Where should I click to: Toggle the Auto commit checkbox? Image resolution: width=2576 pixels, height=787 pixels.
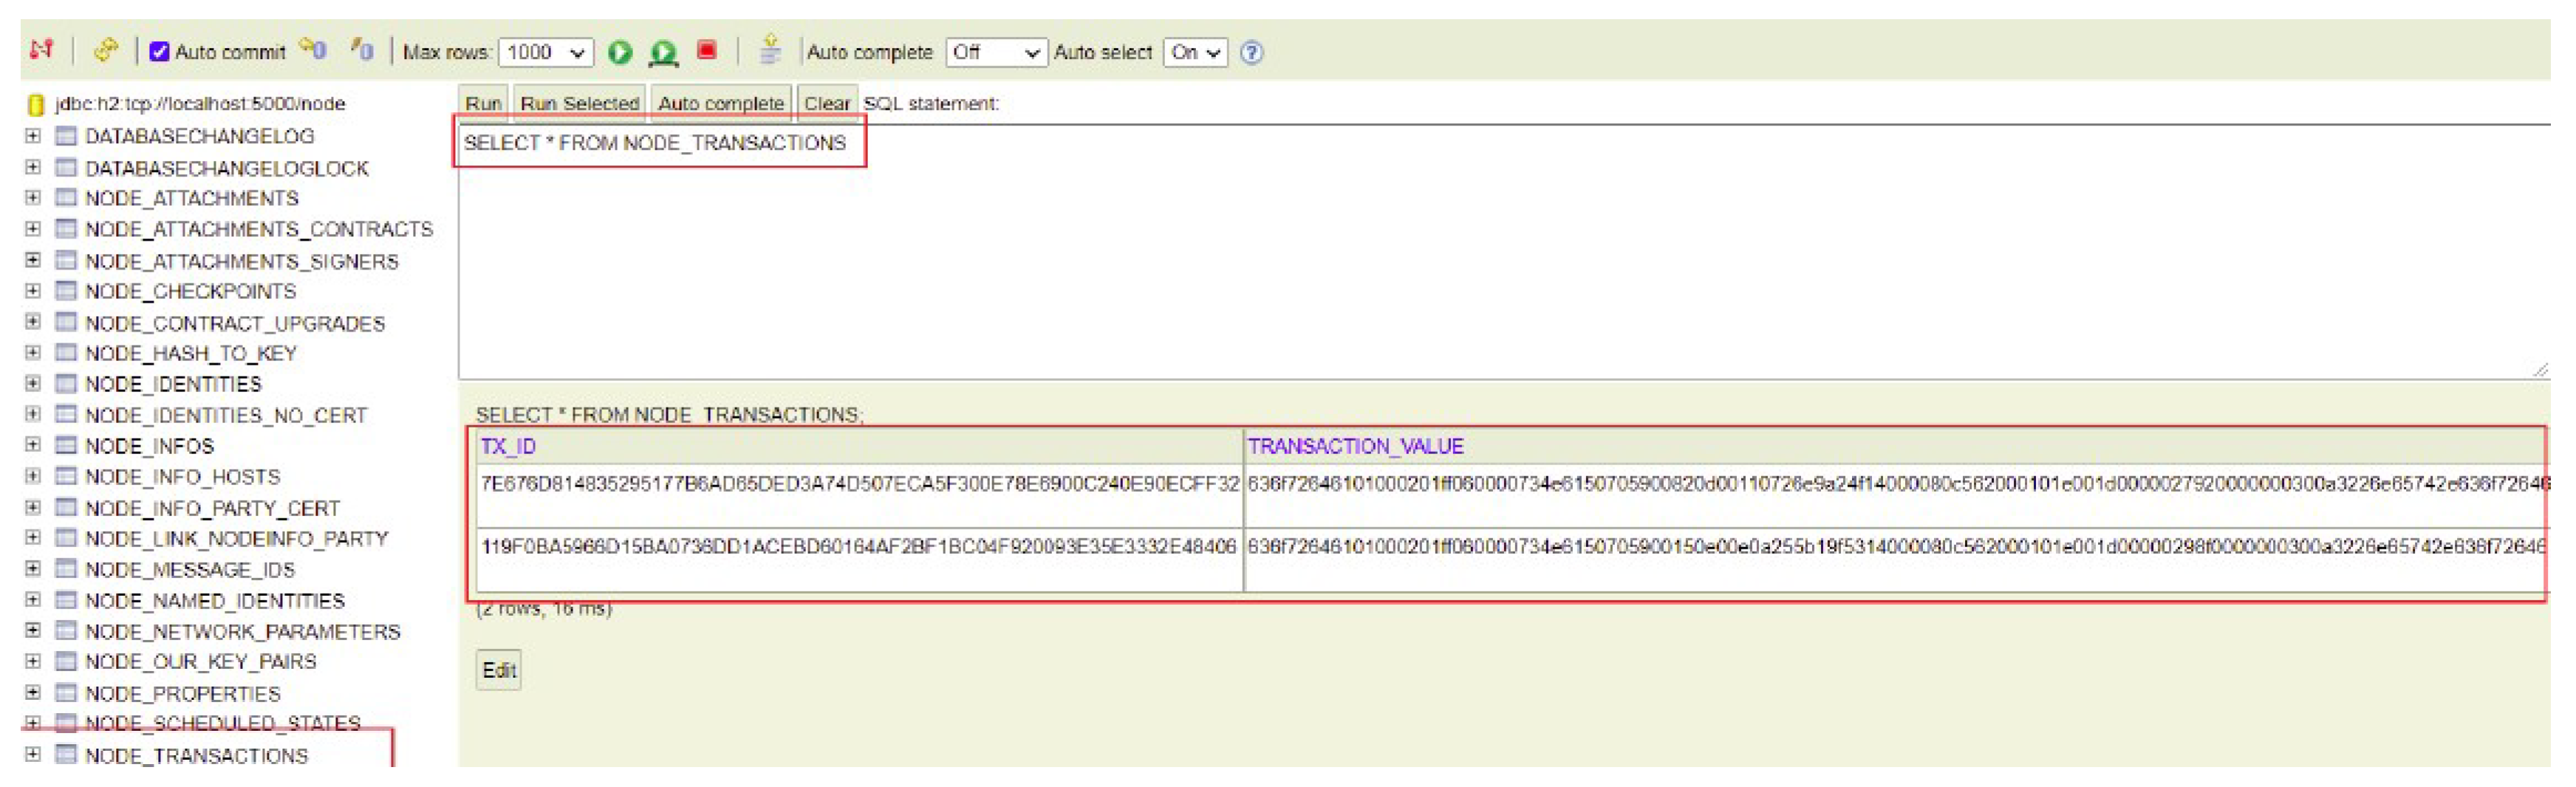(x=159, y=52)
